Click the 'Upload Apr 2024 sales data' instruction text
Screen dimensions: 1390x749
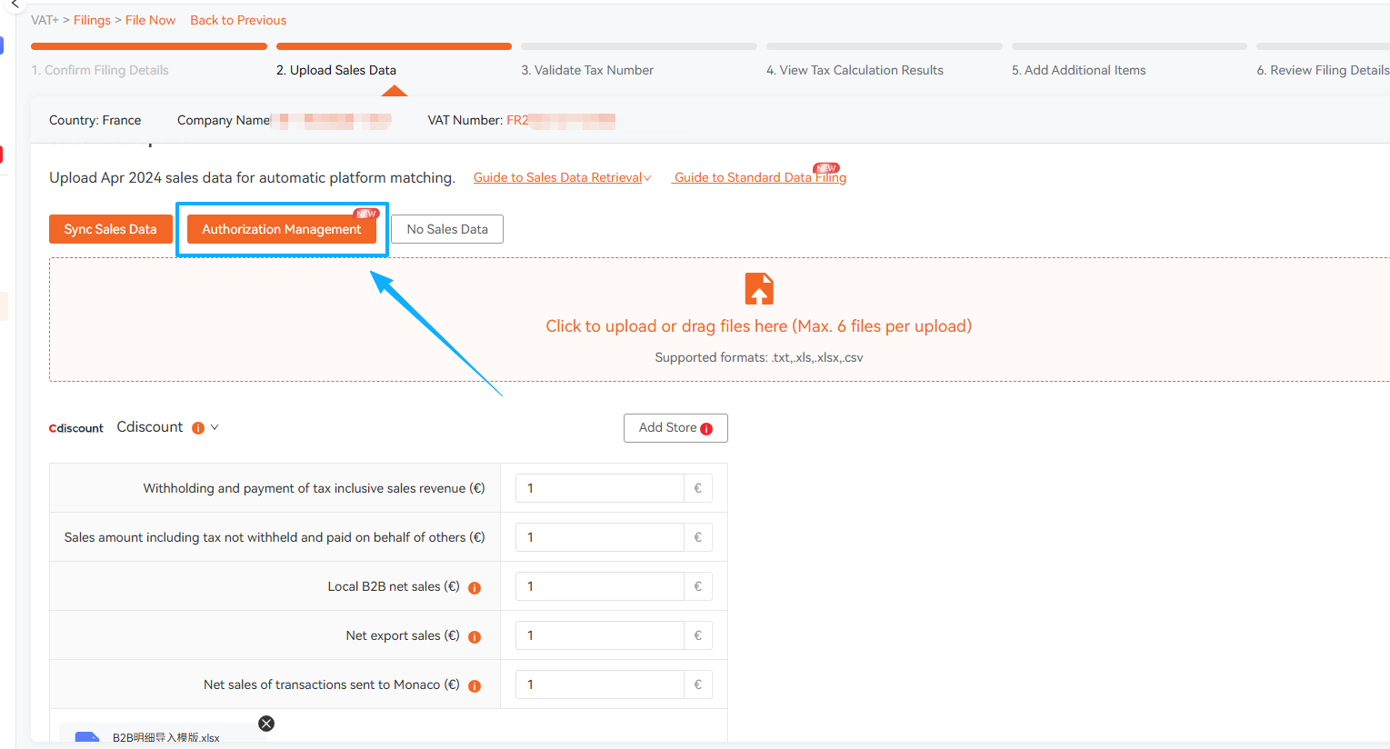click(x=252, y=177)
